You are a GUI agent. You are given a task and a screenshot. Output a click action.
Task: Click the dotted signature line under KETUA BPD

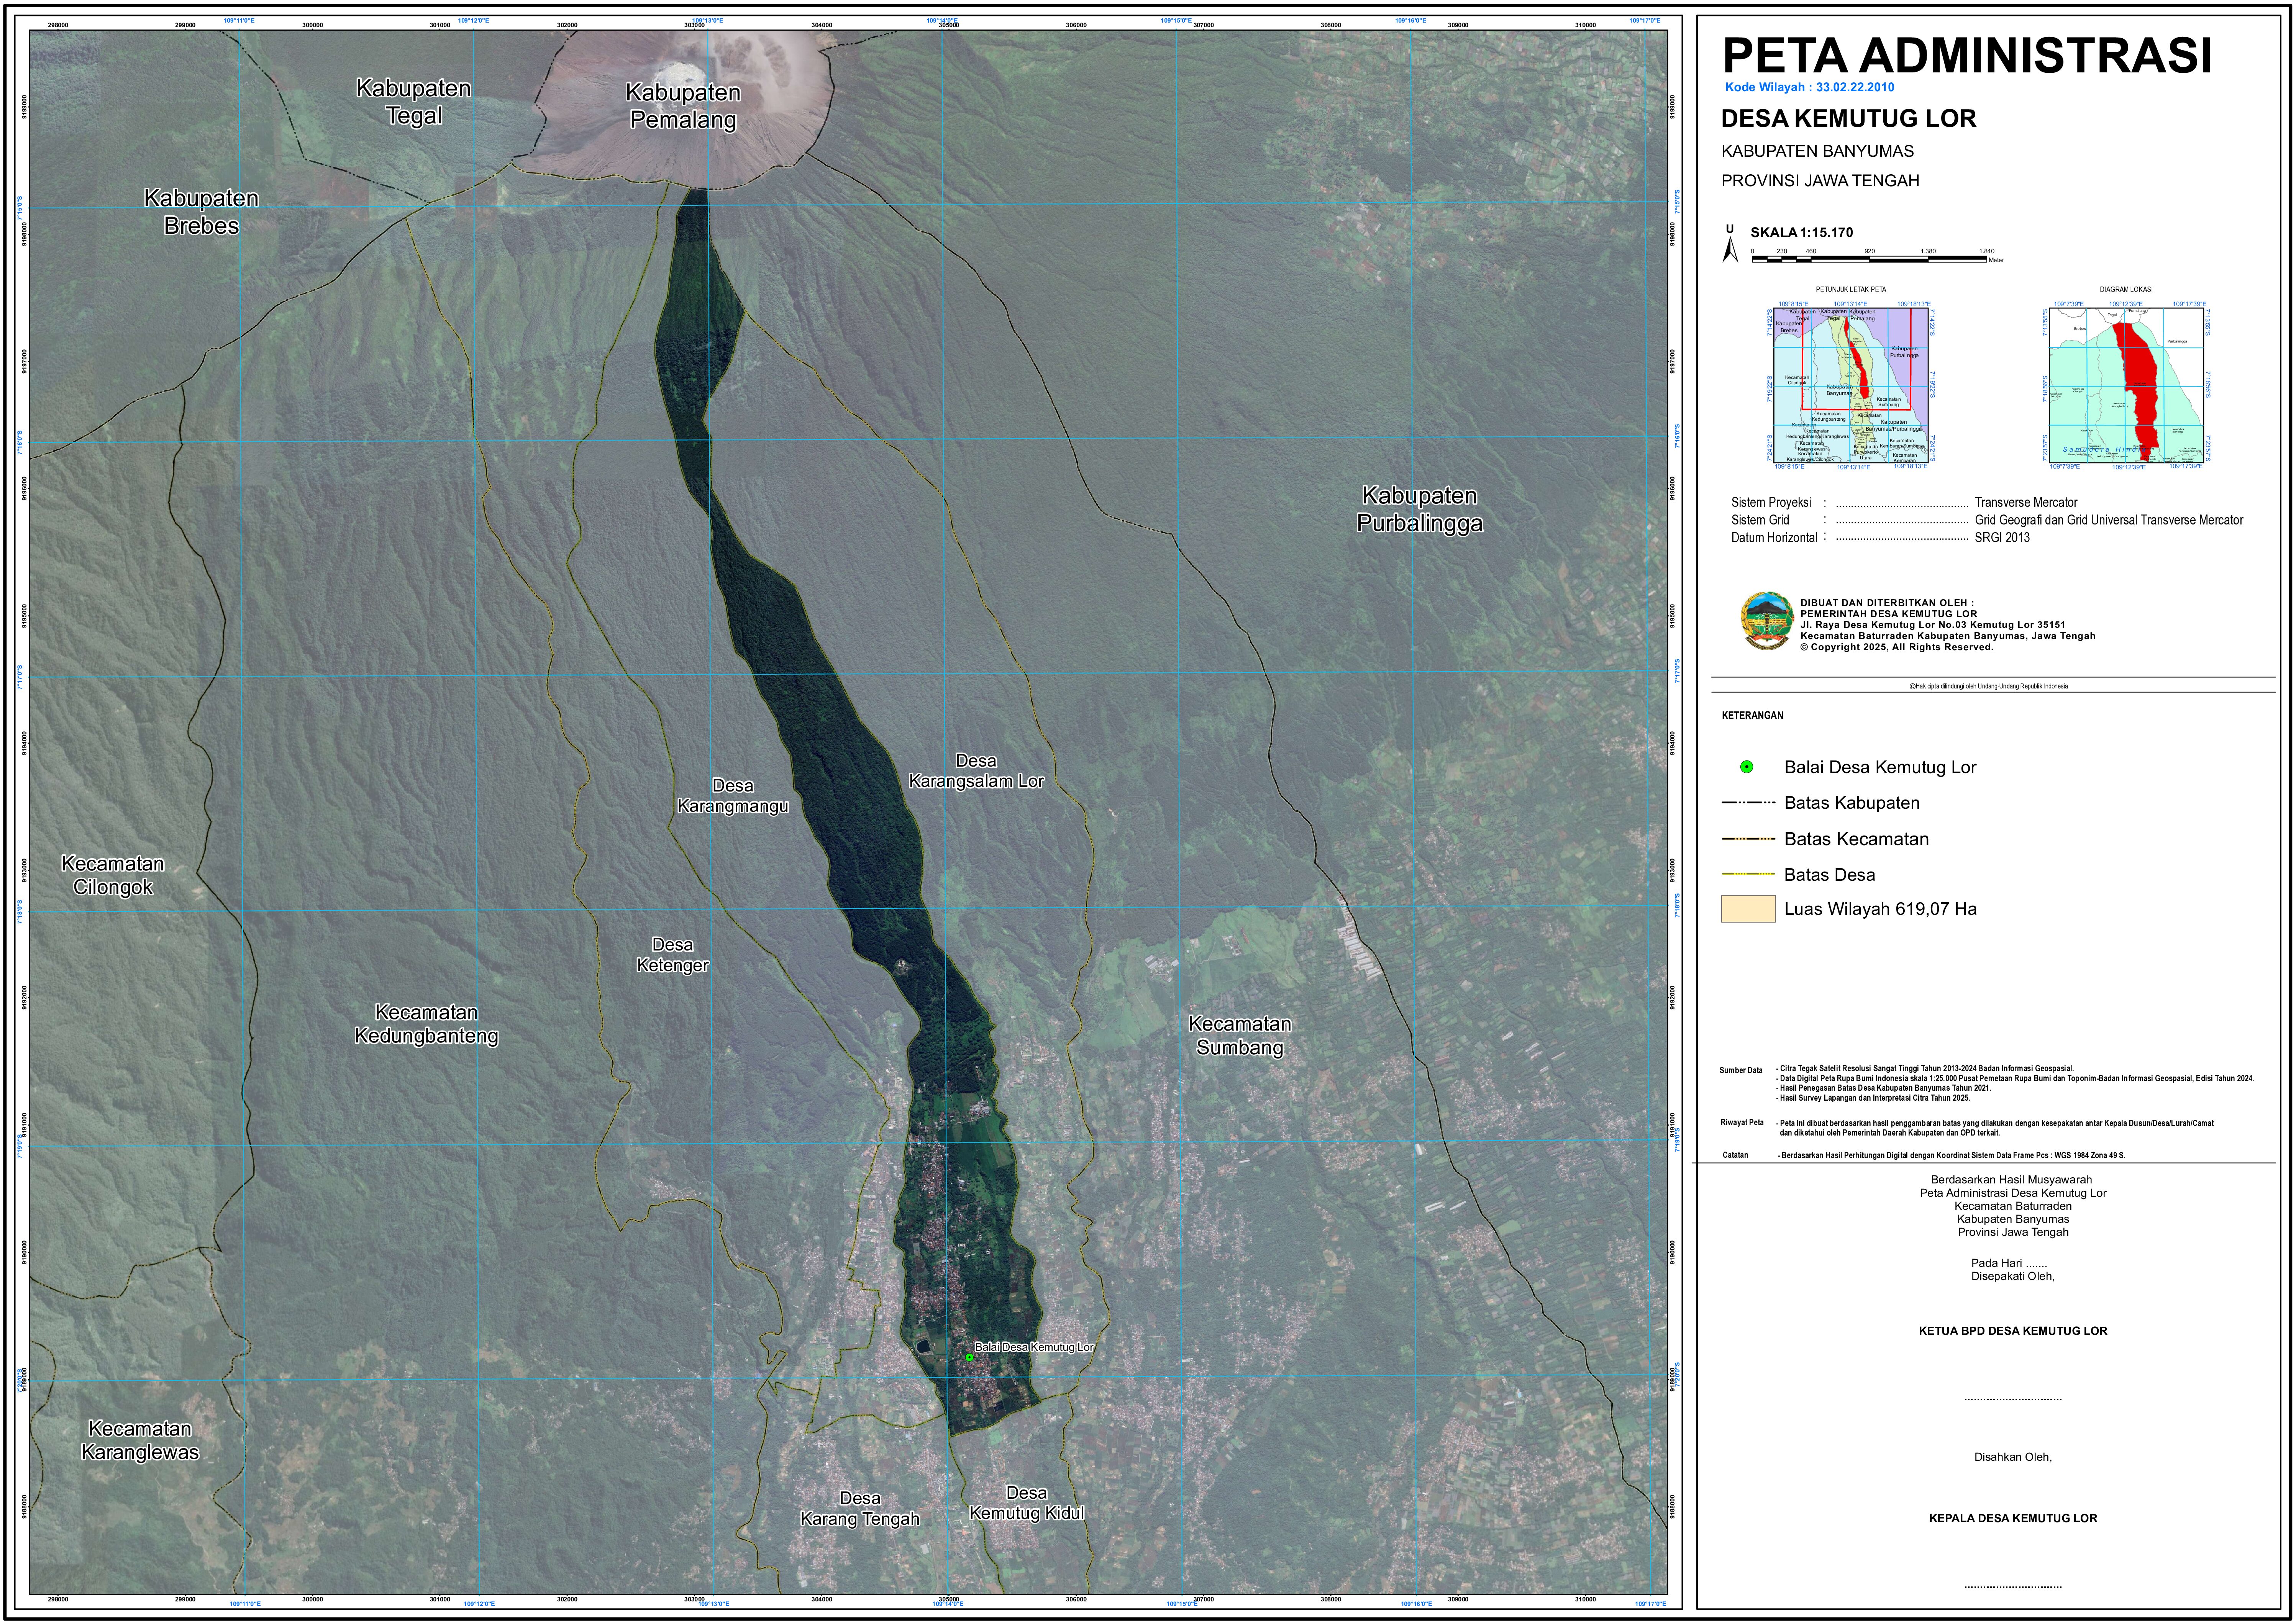point(2012,1399)
